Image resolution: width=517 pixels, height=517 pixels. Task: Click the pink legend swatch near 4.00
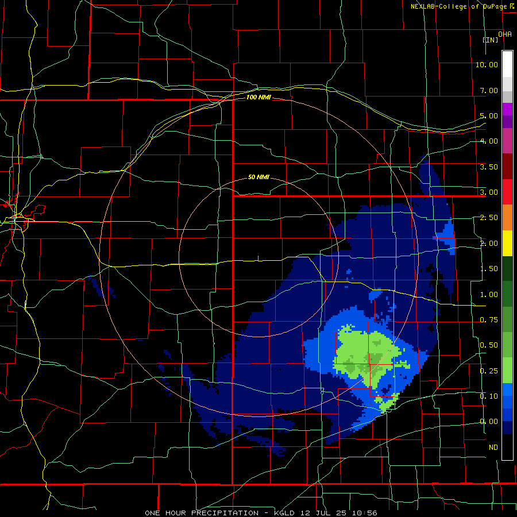(x=507, y=141)
